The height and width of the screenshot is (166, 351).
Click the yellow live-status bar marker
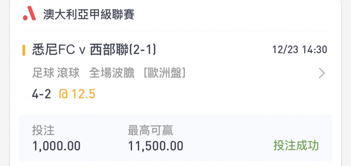coord(24,50)
